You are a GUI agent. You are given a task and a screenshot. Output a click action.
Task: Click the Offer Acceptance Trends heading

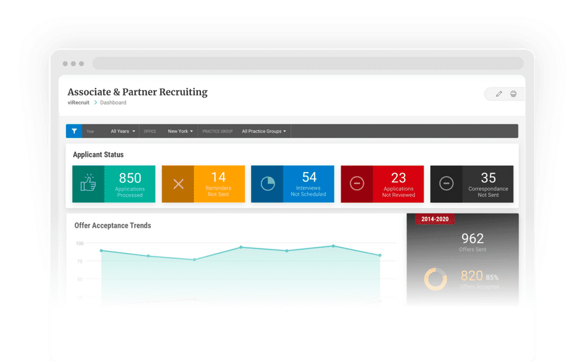point(113,225)
